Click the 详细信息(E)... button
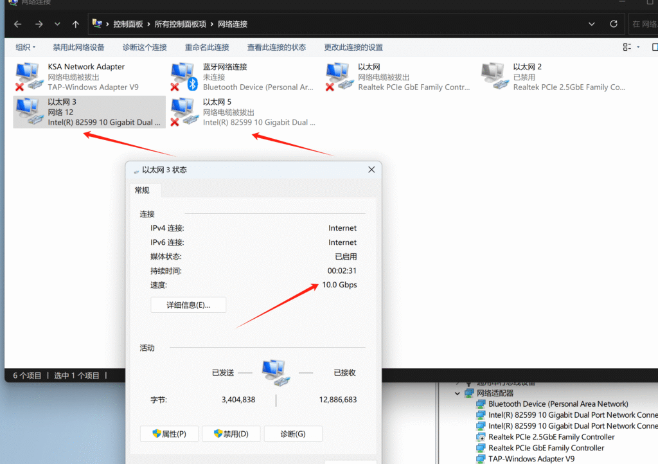 click(188, 305)
